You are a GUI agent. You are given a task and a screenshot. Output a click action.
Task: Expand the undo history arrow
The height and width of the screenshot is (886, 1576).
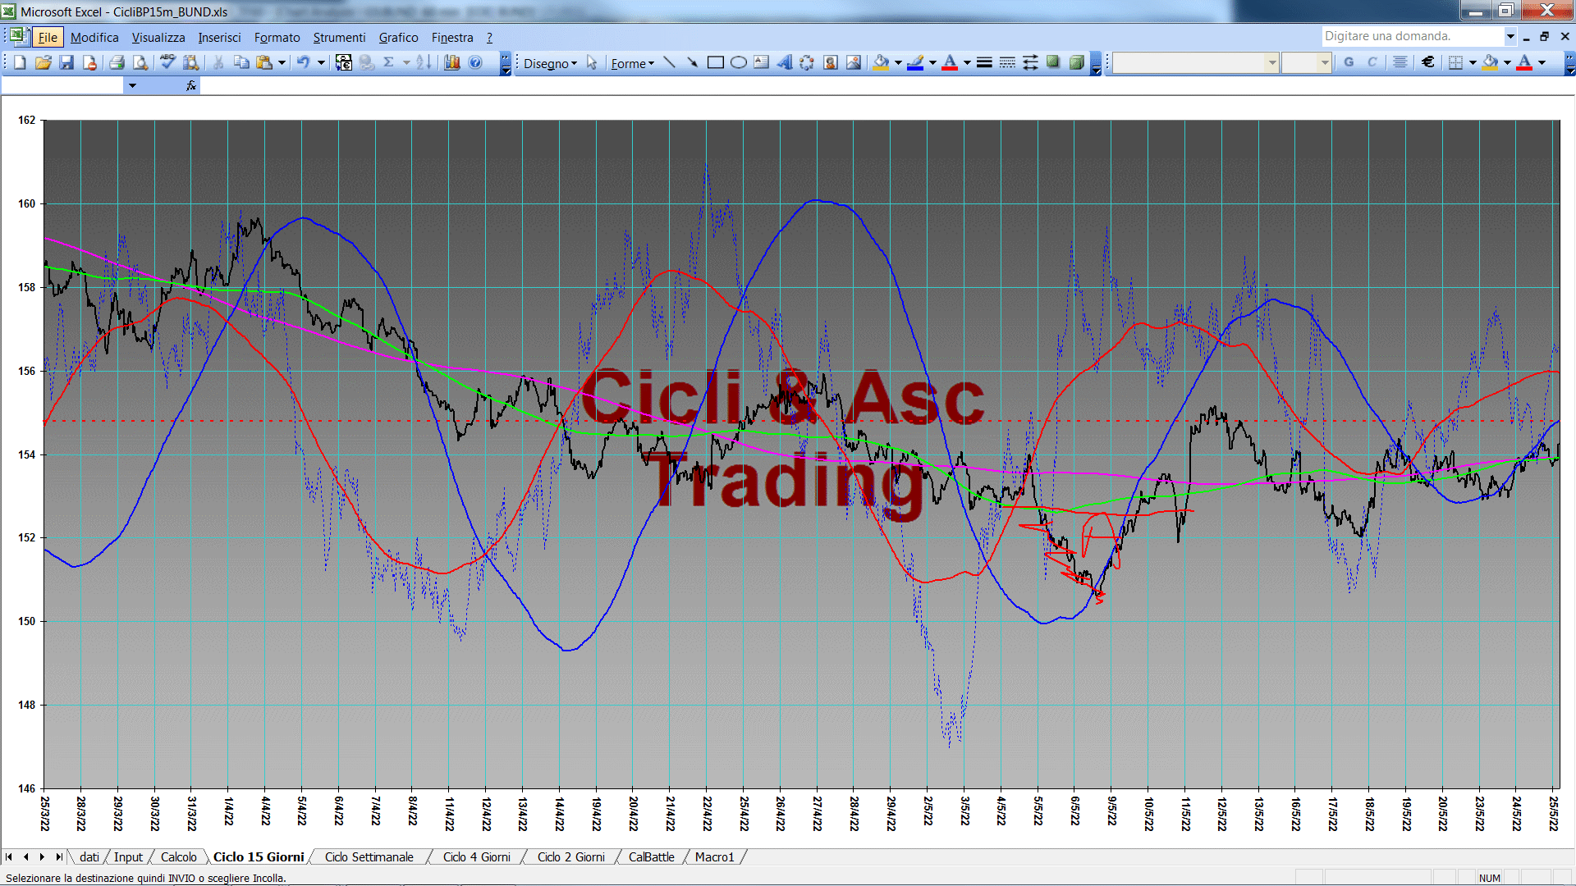[321, 62]
